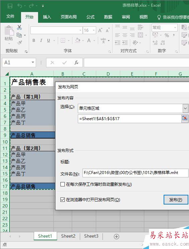189x249 pixels.
Task: Open the 文件 File tab
Action: click(10, 16)
